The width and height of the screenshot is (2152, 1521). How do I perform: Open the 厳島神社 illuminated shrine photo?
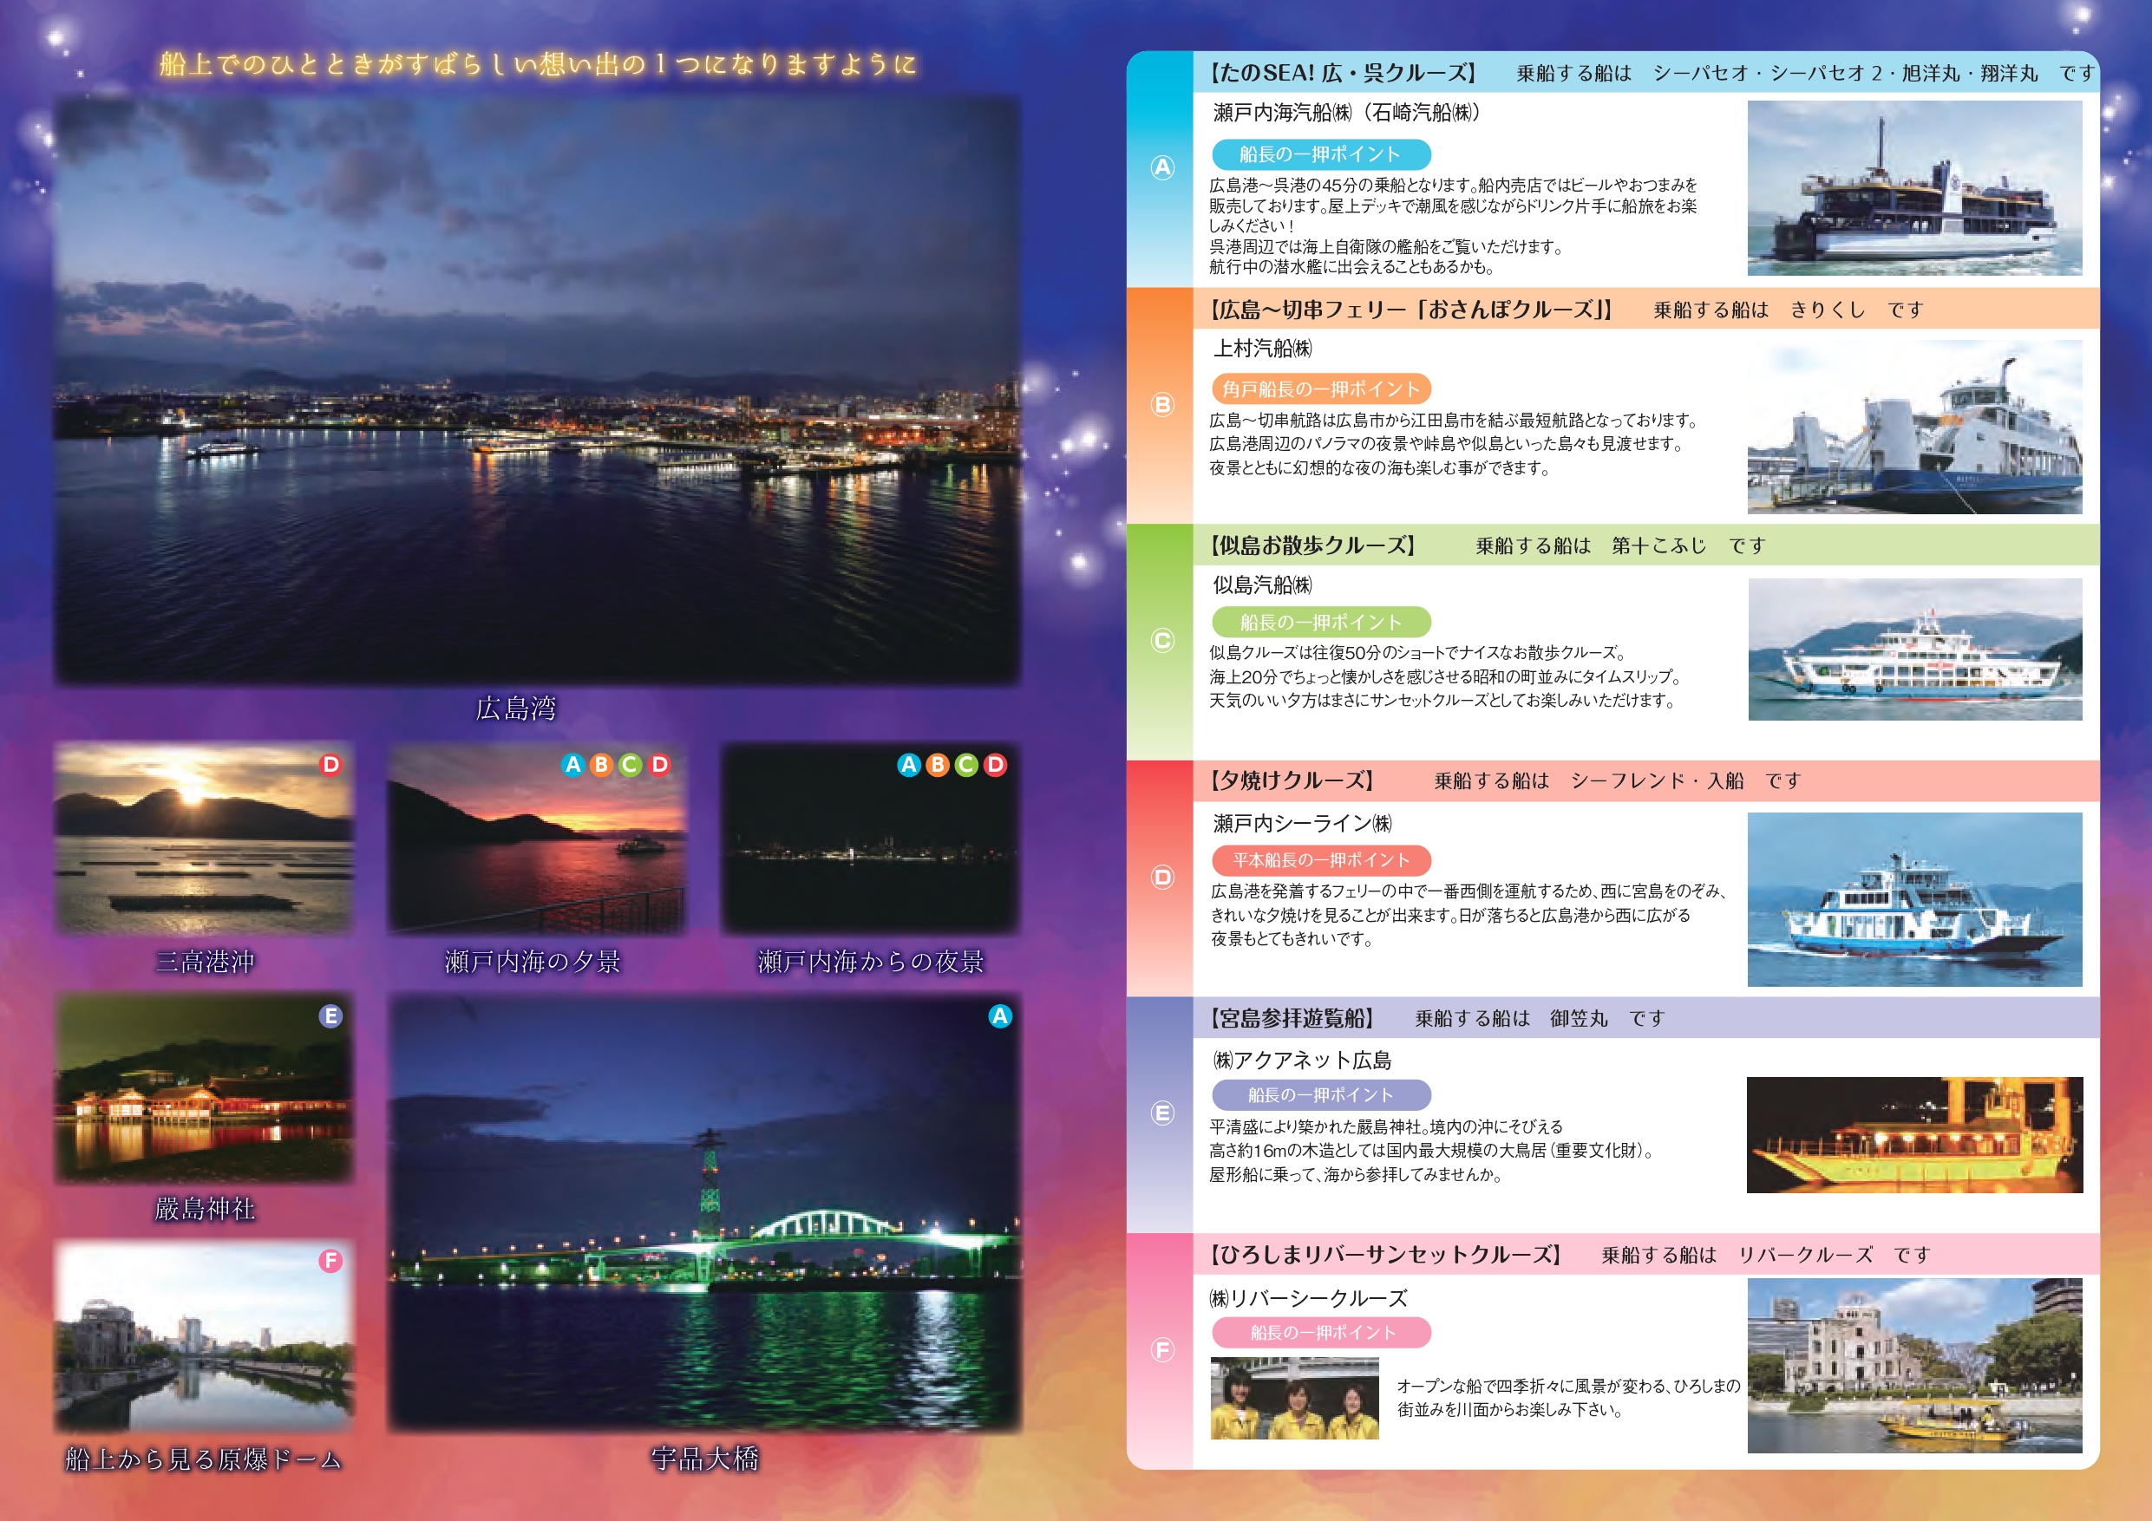pyautogui.click(x=205, y=1089)
